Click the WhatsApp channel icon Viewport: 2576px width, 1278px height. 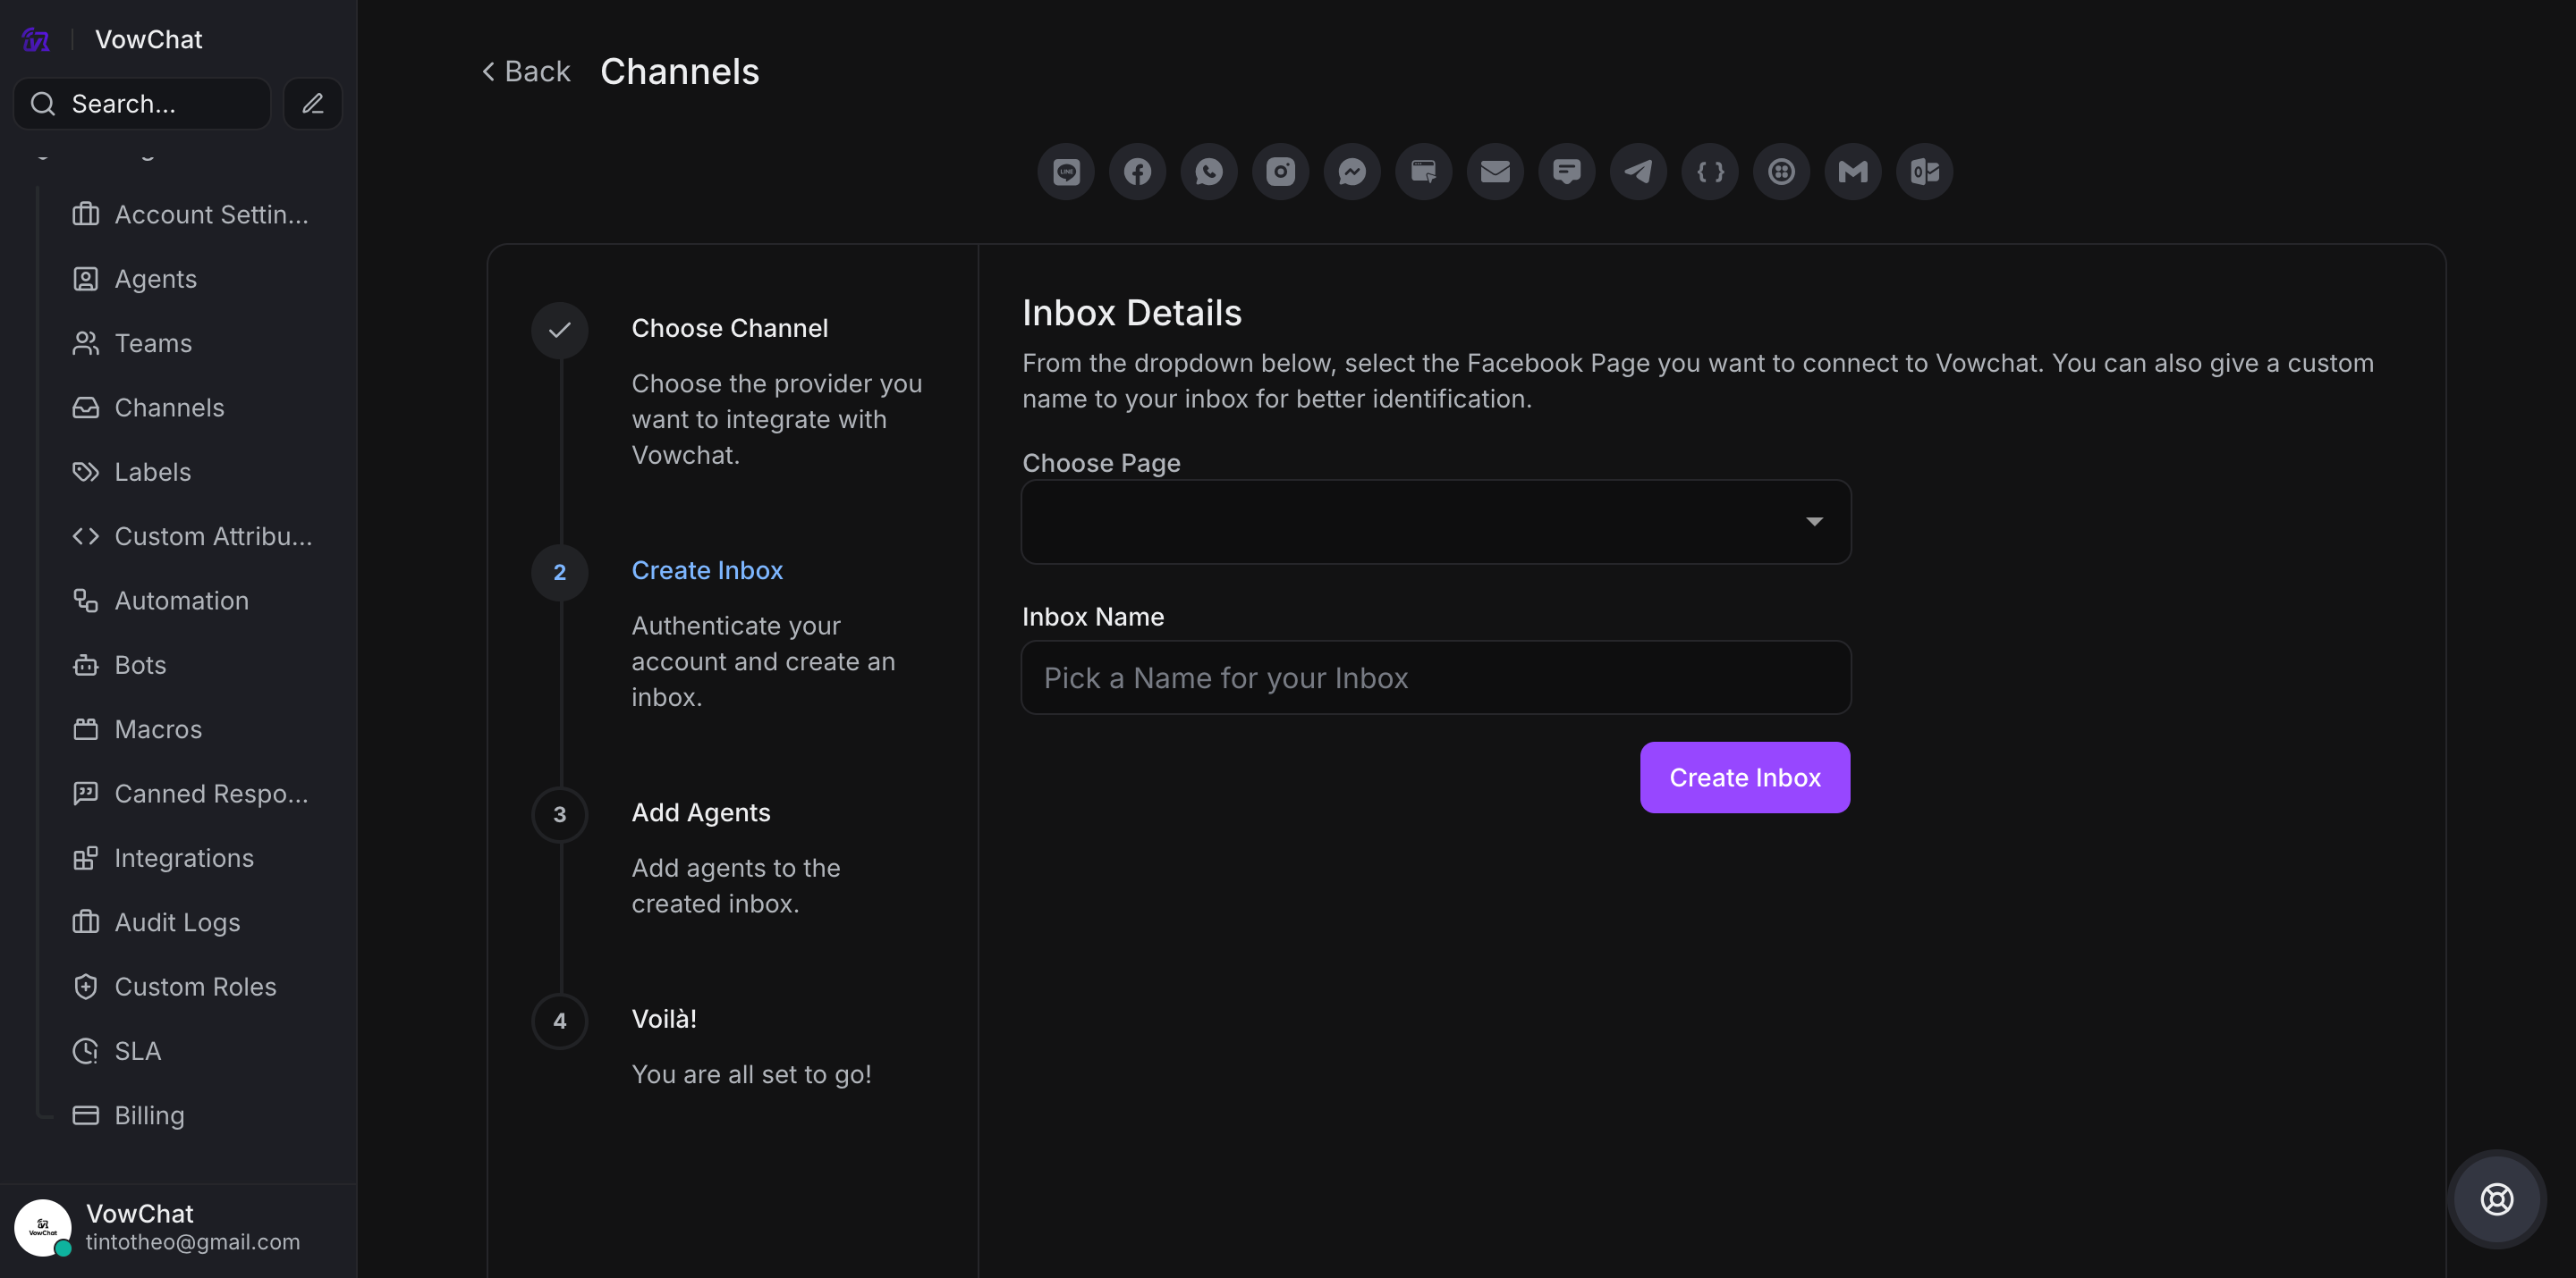pos(1209,172)
